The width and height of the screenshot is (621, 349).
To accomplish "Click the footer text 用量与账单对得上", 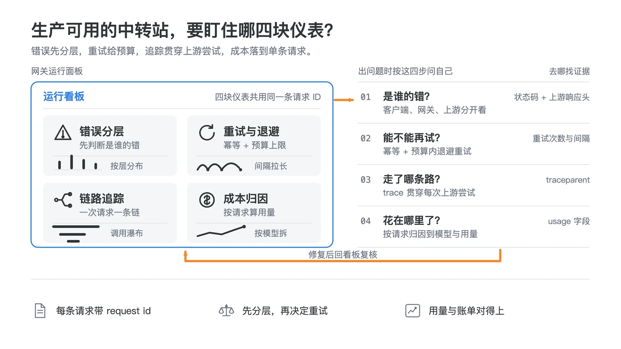I will [467, 311].
